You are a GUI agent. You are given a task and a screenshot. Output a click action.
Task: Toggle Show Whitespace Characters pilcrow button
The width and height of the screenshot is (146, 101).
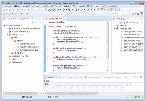click(111, 10)
